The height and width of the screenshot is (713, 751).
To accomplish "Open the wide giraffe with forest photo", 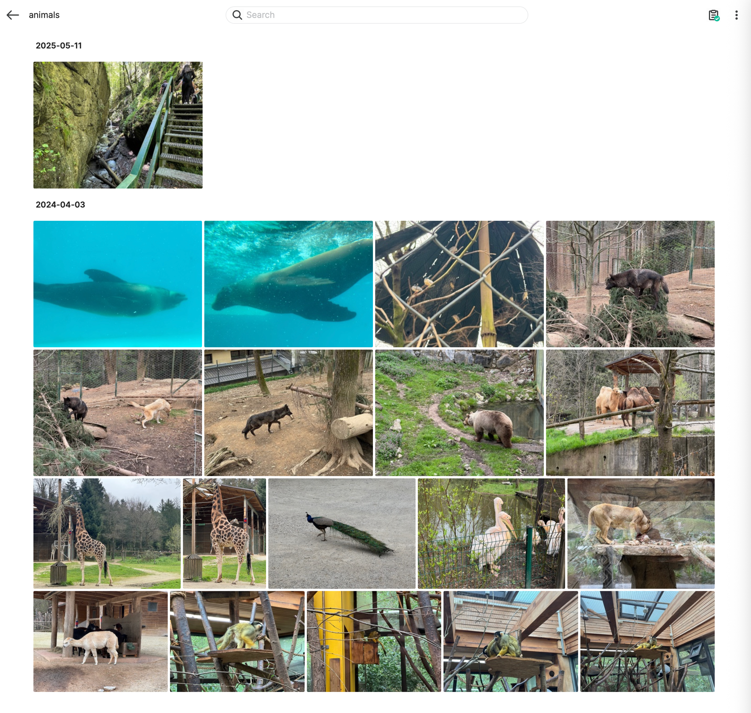I will tap(107, 533).
